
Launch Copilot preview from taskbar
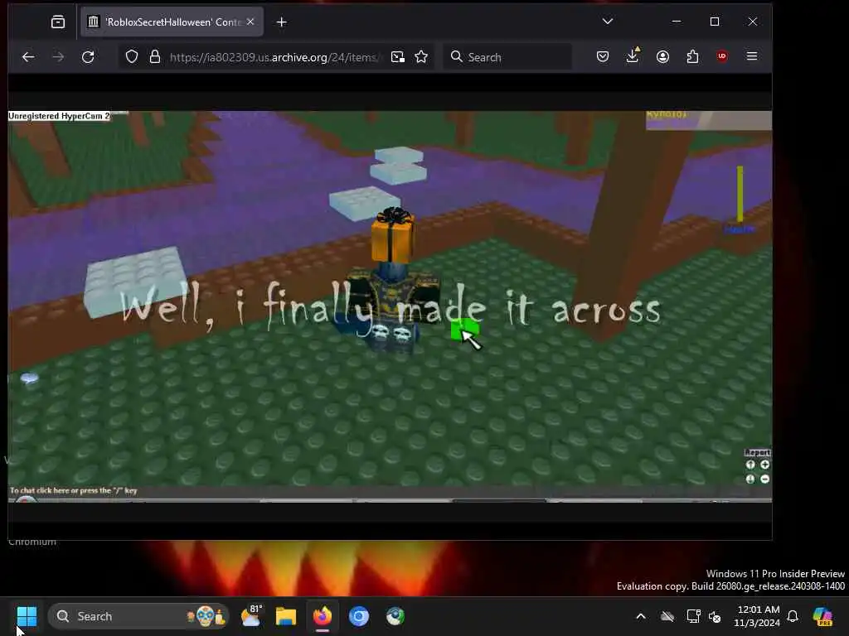(x=823, y=616)
